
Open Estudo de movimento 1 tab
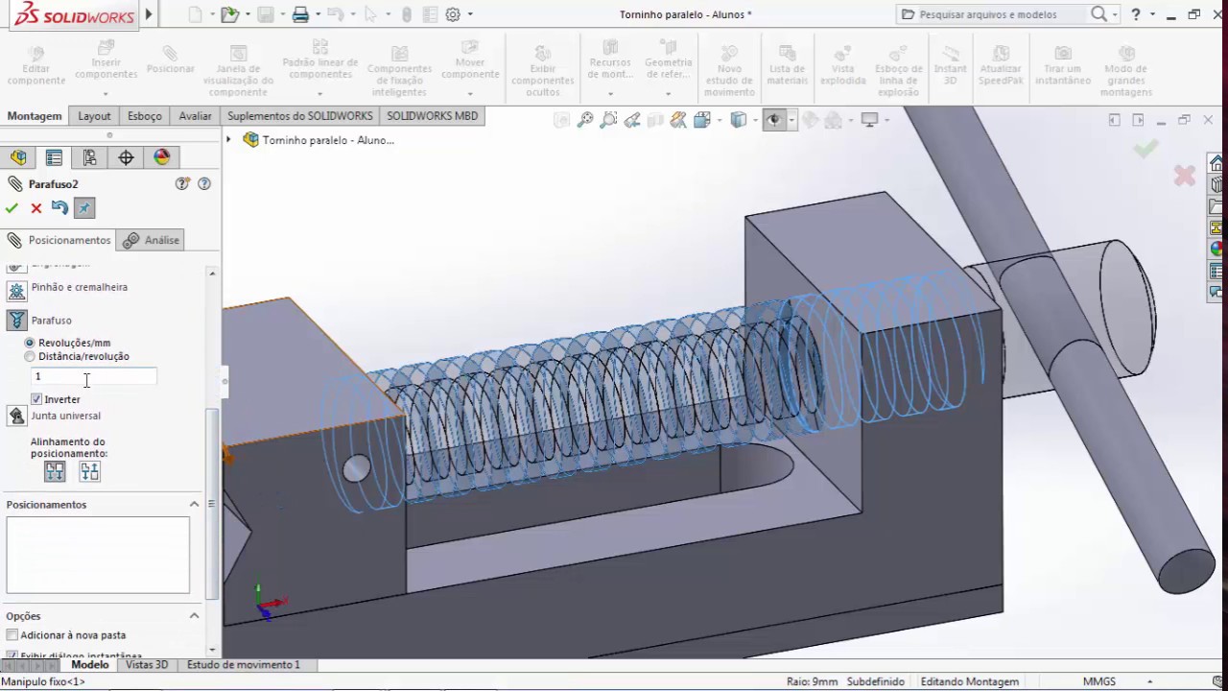tap(244, 665)
